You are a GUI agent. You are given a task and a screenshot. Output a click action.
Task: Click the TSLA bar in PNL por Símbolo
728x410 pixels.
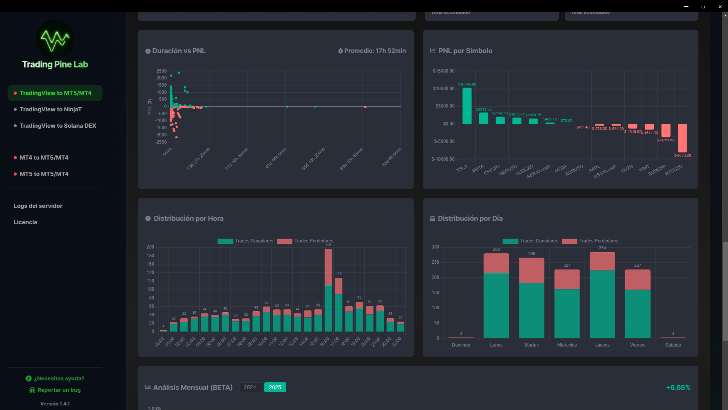pos(467,106)
